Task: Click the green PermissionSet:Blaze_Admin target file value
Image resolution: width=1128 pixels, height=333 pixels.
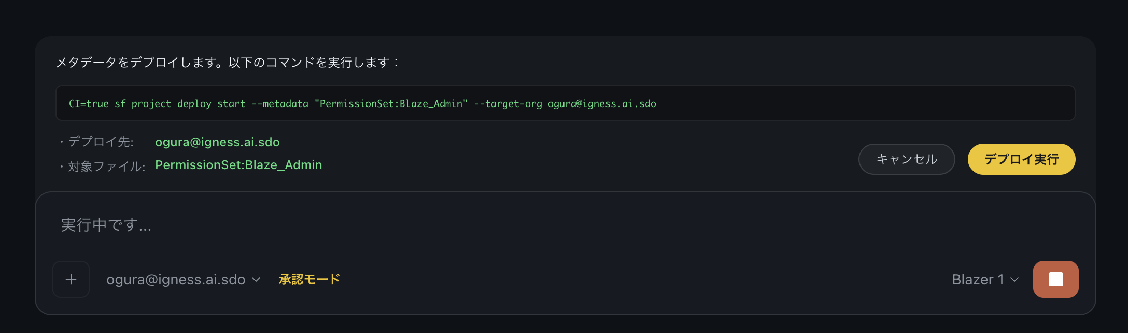Action: point(238,165)
